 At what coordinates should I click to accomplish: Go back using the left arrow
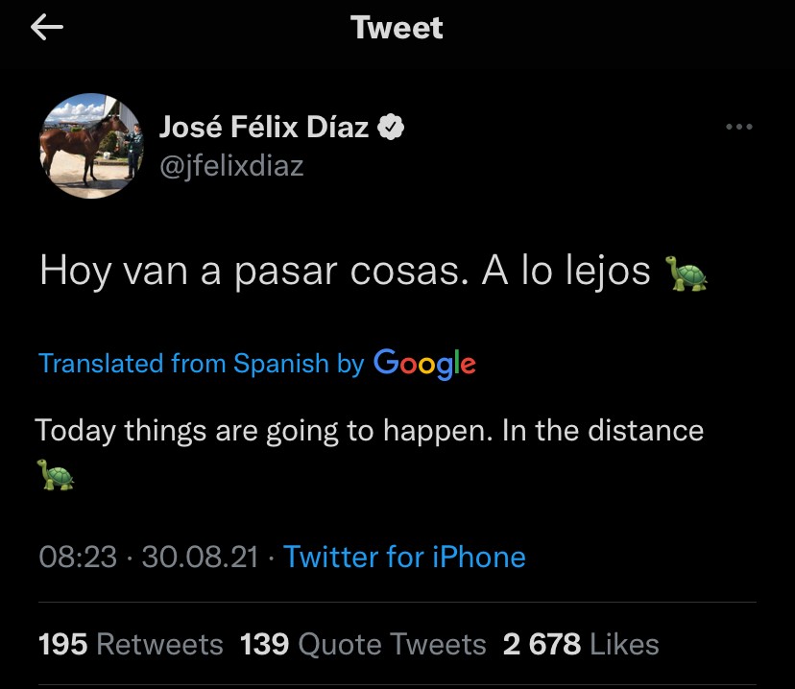(x=47, y=28)
